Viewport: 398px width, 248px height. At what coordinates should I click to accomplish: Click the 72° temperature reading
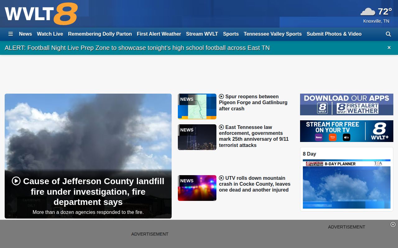coord(385,11)
